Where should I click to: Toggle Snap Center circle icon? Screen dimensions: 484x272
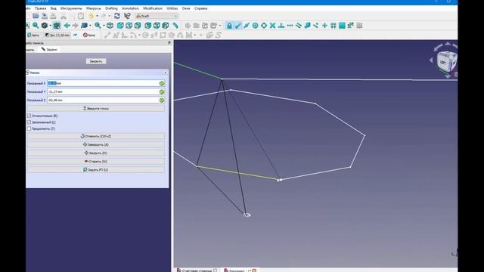256,26
